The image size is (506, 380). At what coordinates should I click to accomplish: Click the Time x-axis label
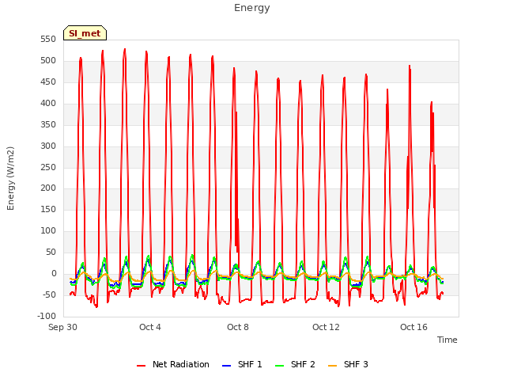[447, 340]
